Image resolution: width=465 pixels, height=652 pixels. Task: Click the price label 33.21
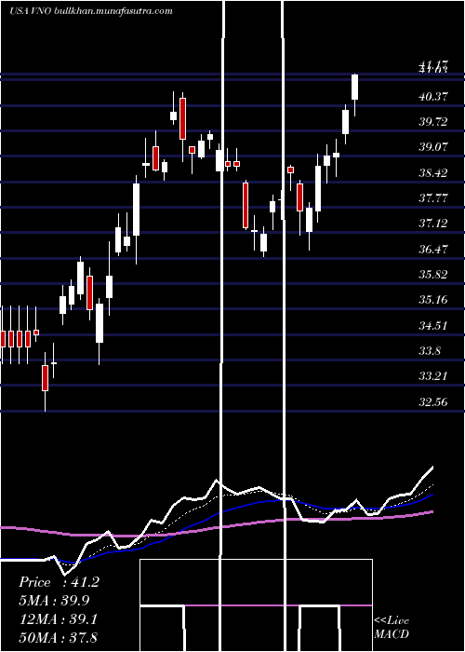(433, 376)
